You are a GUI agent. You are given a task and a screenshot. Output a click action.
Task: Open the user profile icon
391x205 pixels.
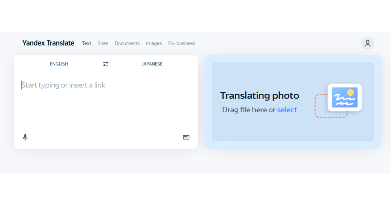point(368,43)
